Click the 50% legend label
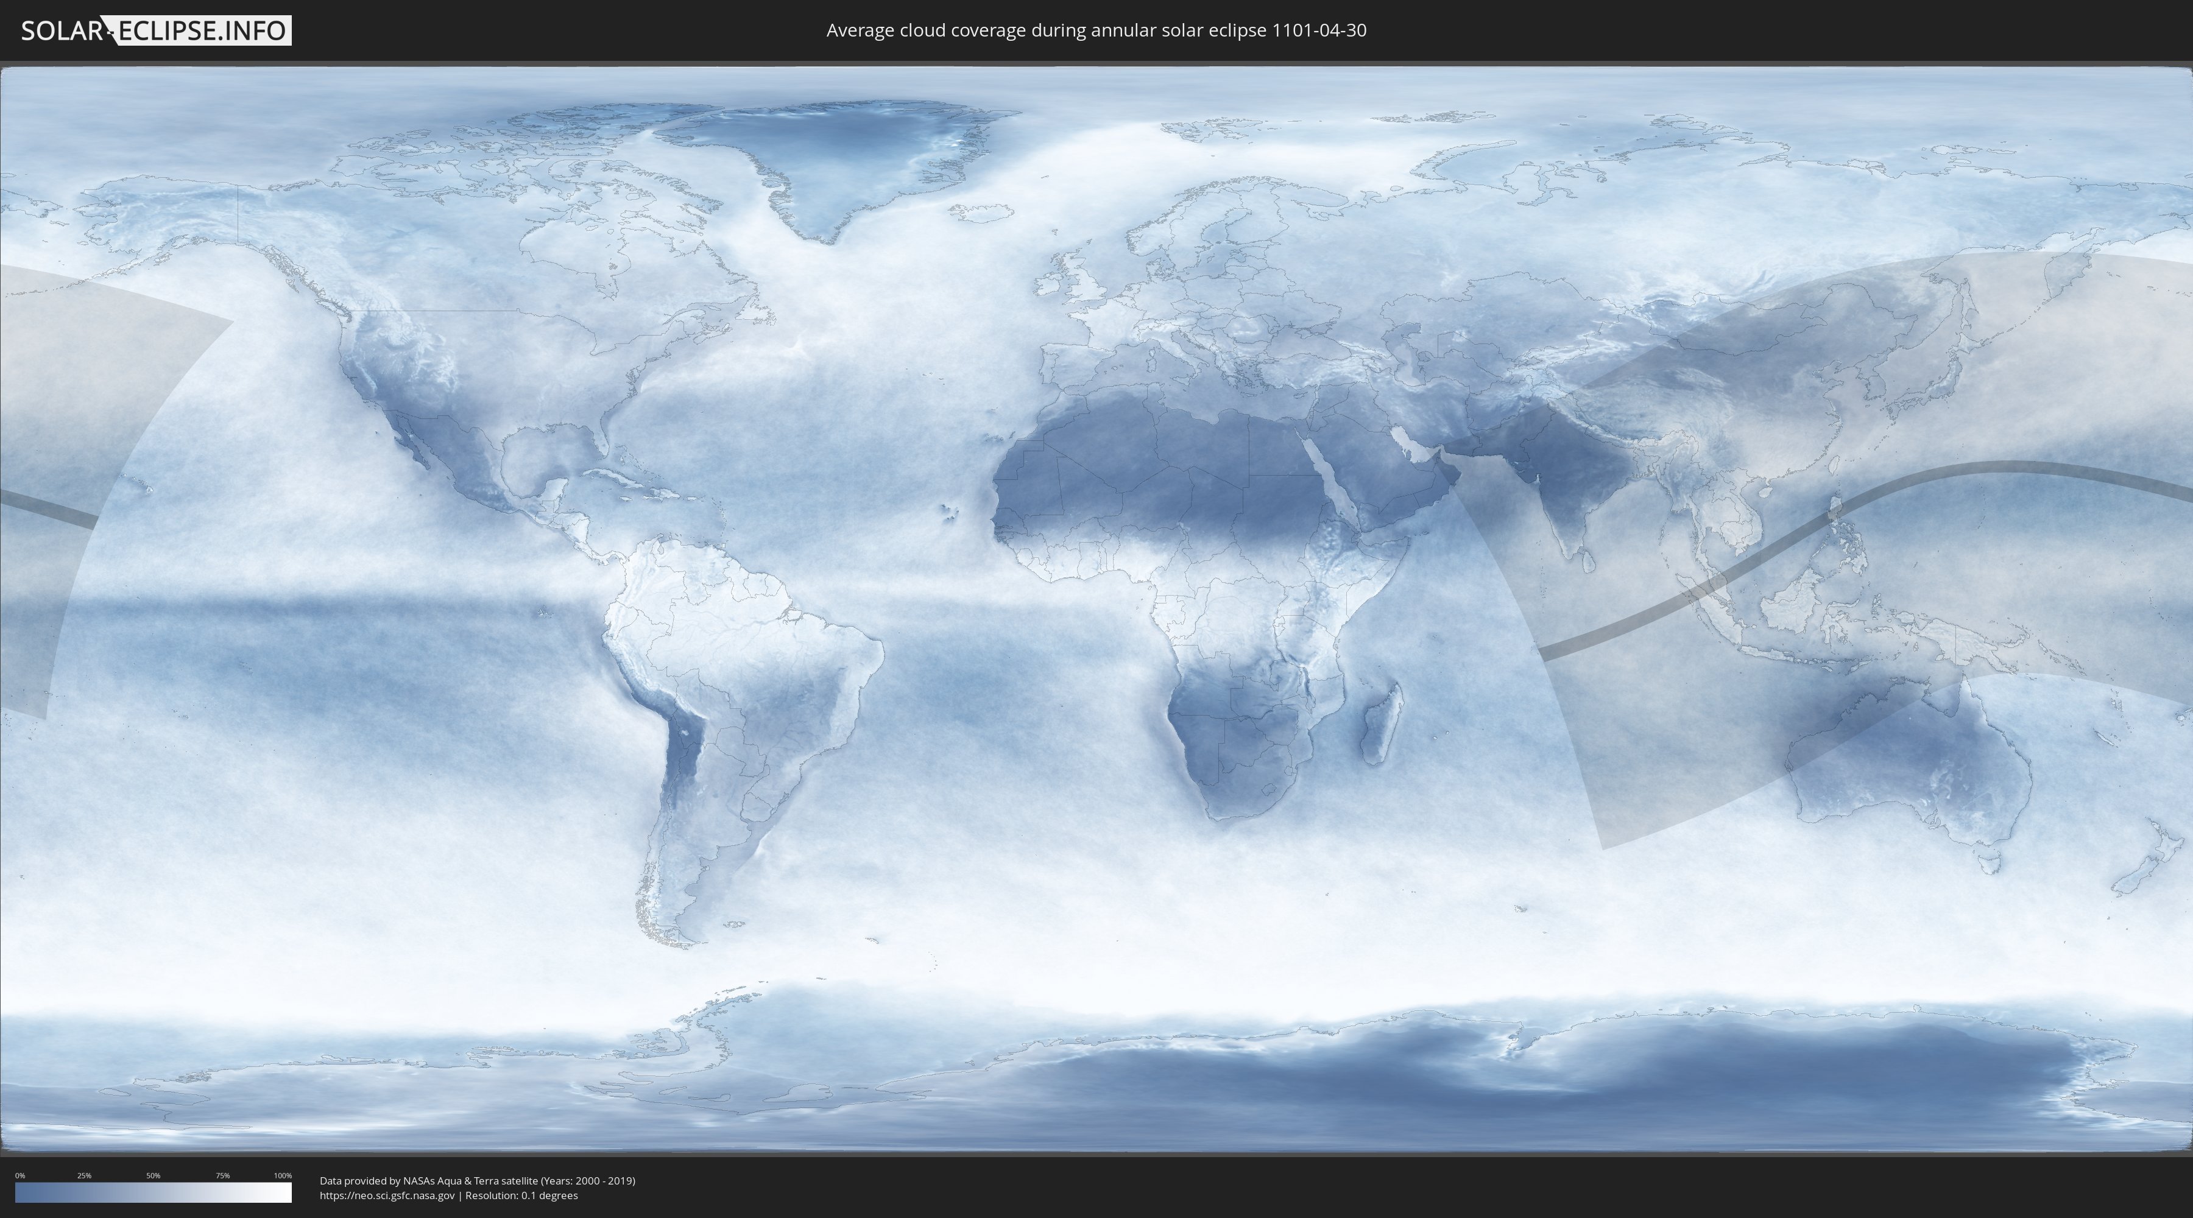The image size is (2193, 1218). [x=154, y=1175]
